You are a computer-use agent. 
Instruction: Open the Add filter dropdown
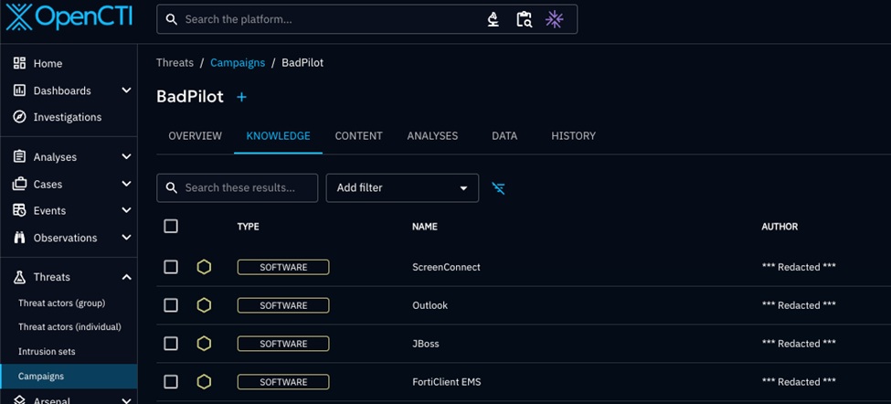[402, 188]
